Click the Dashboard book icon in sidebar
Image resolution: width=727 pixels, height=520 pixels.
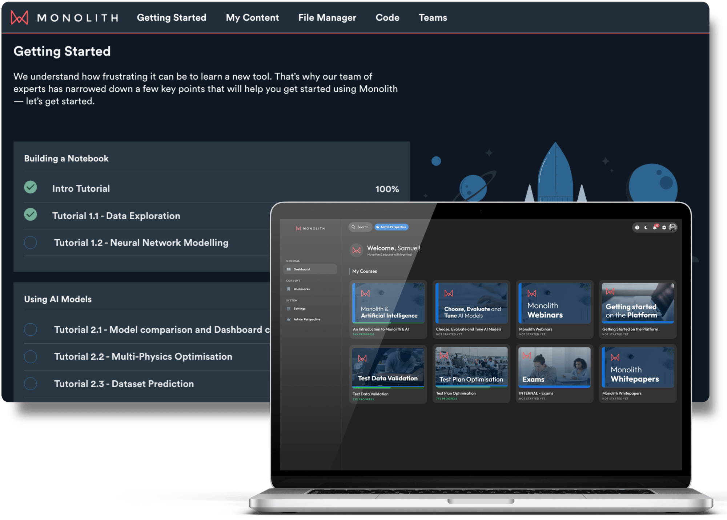[289, 269]
